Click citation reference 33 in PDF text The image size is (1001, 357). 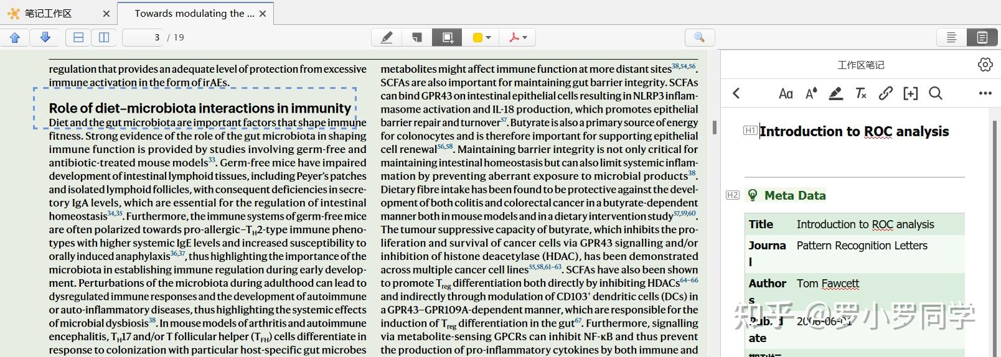click(x=212, y=160)
